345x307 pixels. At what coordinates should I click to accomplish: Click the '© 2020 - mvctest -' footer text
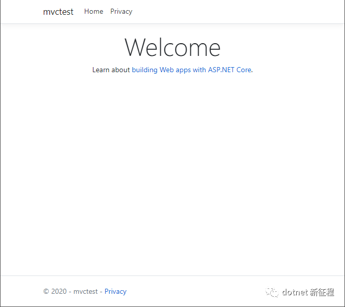coord(73,291)
